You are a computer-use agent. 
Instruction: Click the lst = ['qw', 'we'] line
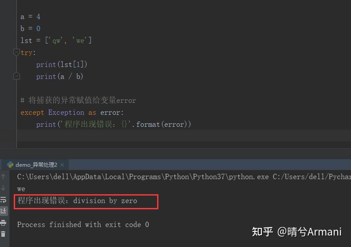[x=56, y=40]
